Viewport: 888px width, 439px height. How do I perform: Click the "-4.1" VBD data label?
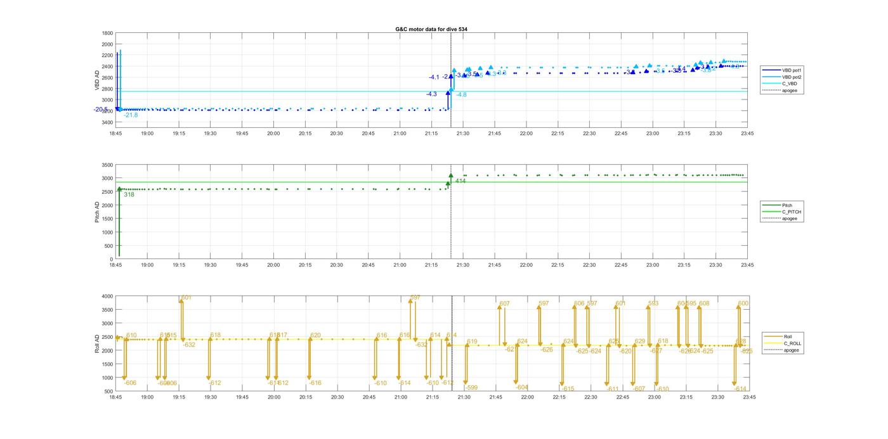pyautogui.click(x=434, y=77)
